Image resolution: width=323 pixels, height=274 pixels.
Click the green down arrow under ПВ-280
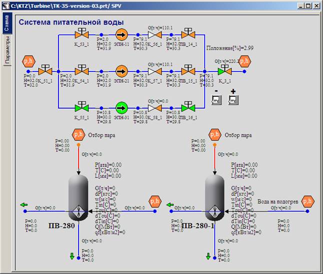point(71,256)
